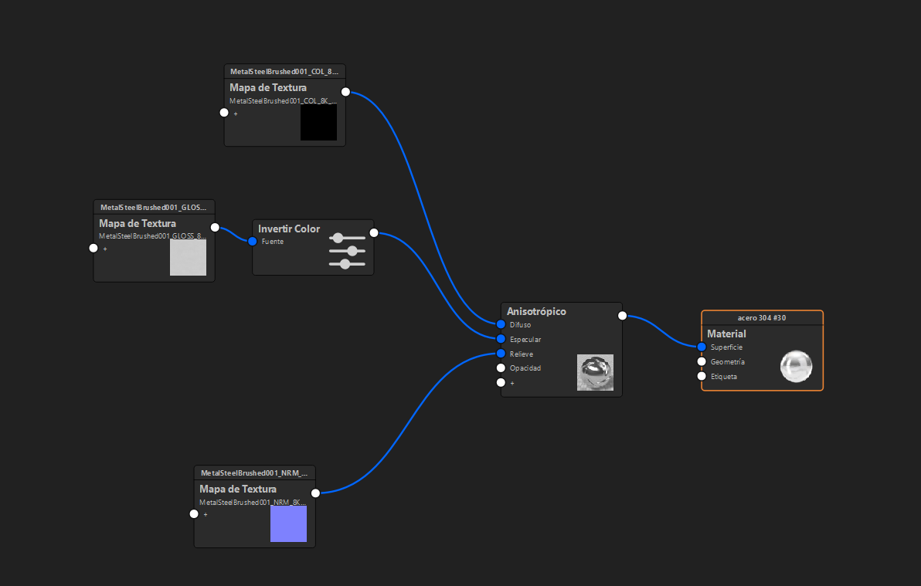Click the output socket of the Anisotrópico node
This screenshot has height=586, width=921.
click(x=622, y=315)
